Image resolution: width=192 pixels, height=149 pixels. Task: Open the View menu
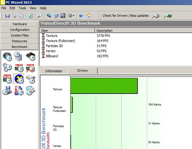[33, 8]
